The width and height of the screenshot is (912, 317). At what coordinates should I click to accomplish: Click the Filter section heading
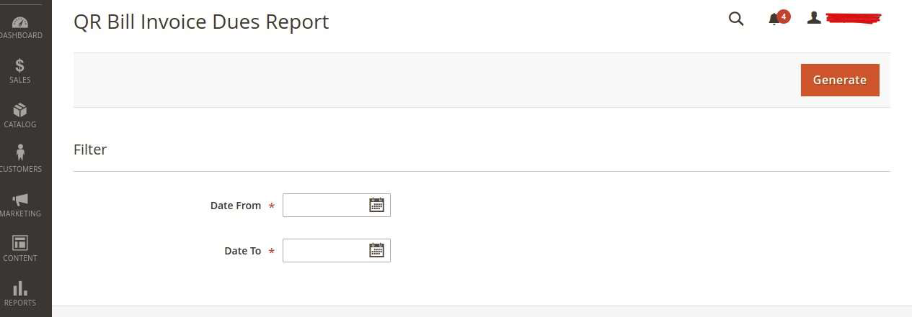tap(90, 150)
